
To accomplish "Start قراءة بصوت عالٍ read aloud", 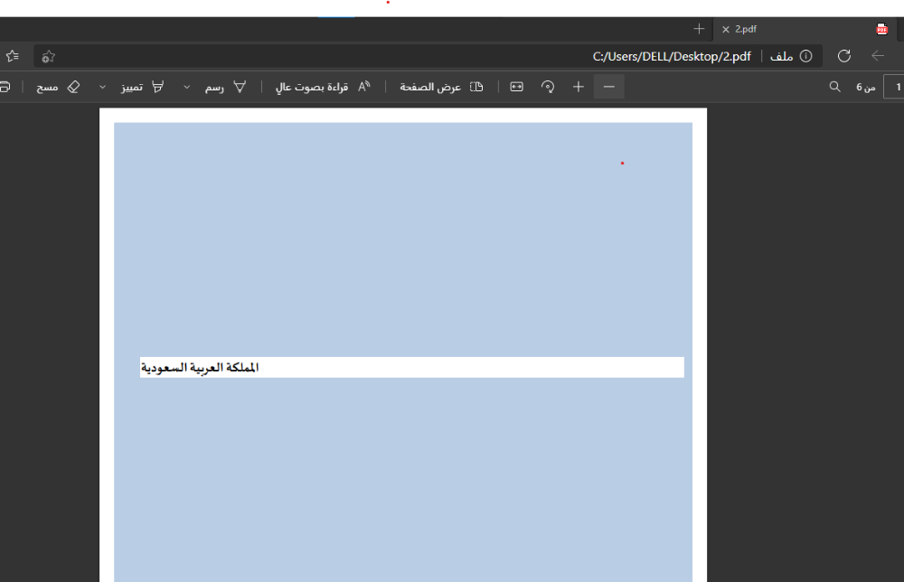I will click(x=323, y=87).
